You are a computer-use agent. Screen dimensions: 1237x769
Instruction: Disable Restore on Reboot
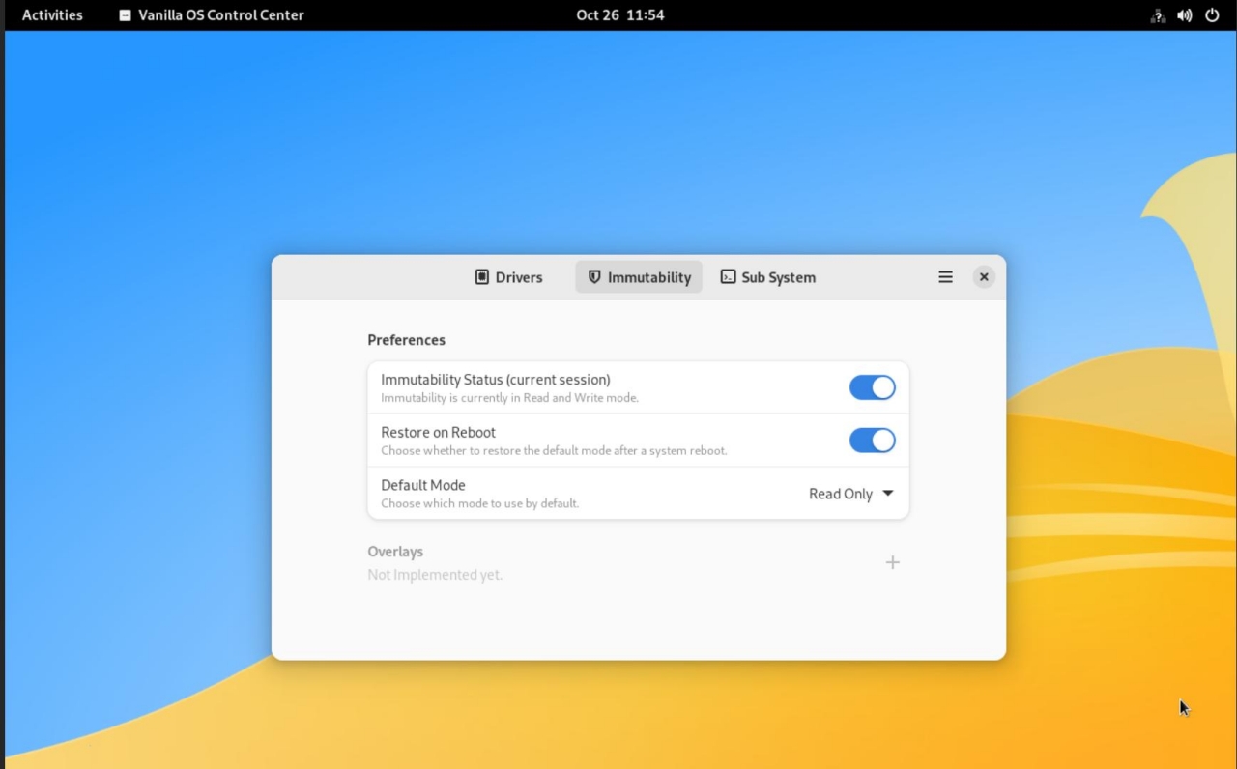[x=872, y=440]
